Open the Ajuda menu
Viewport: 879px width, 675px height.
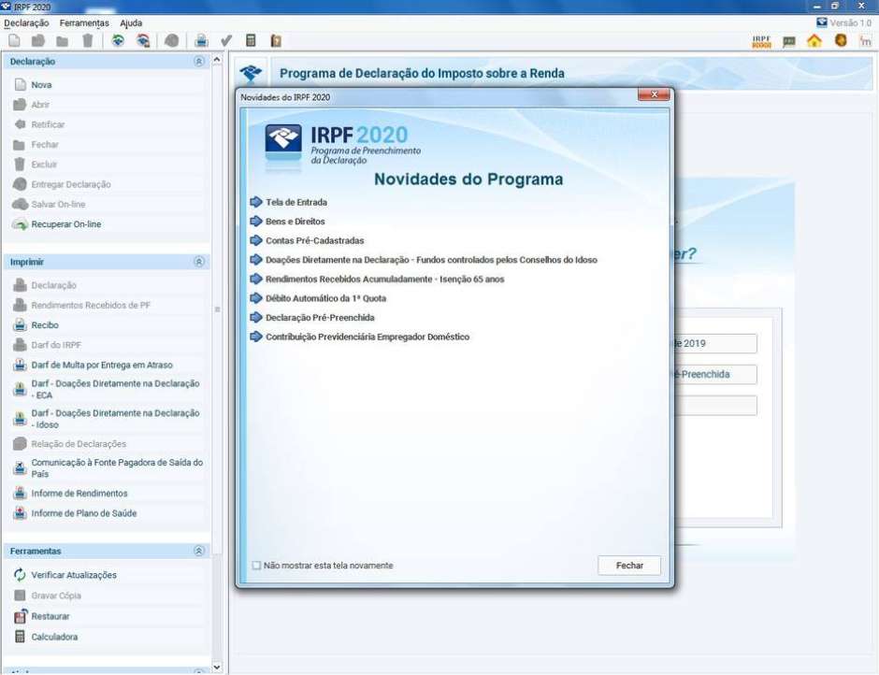coord(131,22)
